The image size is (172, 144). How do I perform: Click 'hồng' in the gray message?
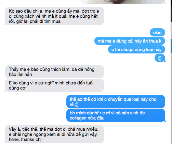point(89,69)
